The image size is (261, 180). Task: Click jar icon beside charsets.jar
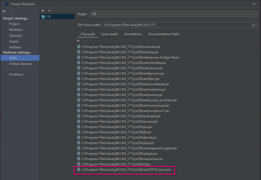[79, 47]
